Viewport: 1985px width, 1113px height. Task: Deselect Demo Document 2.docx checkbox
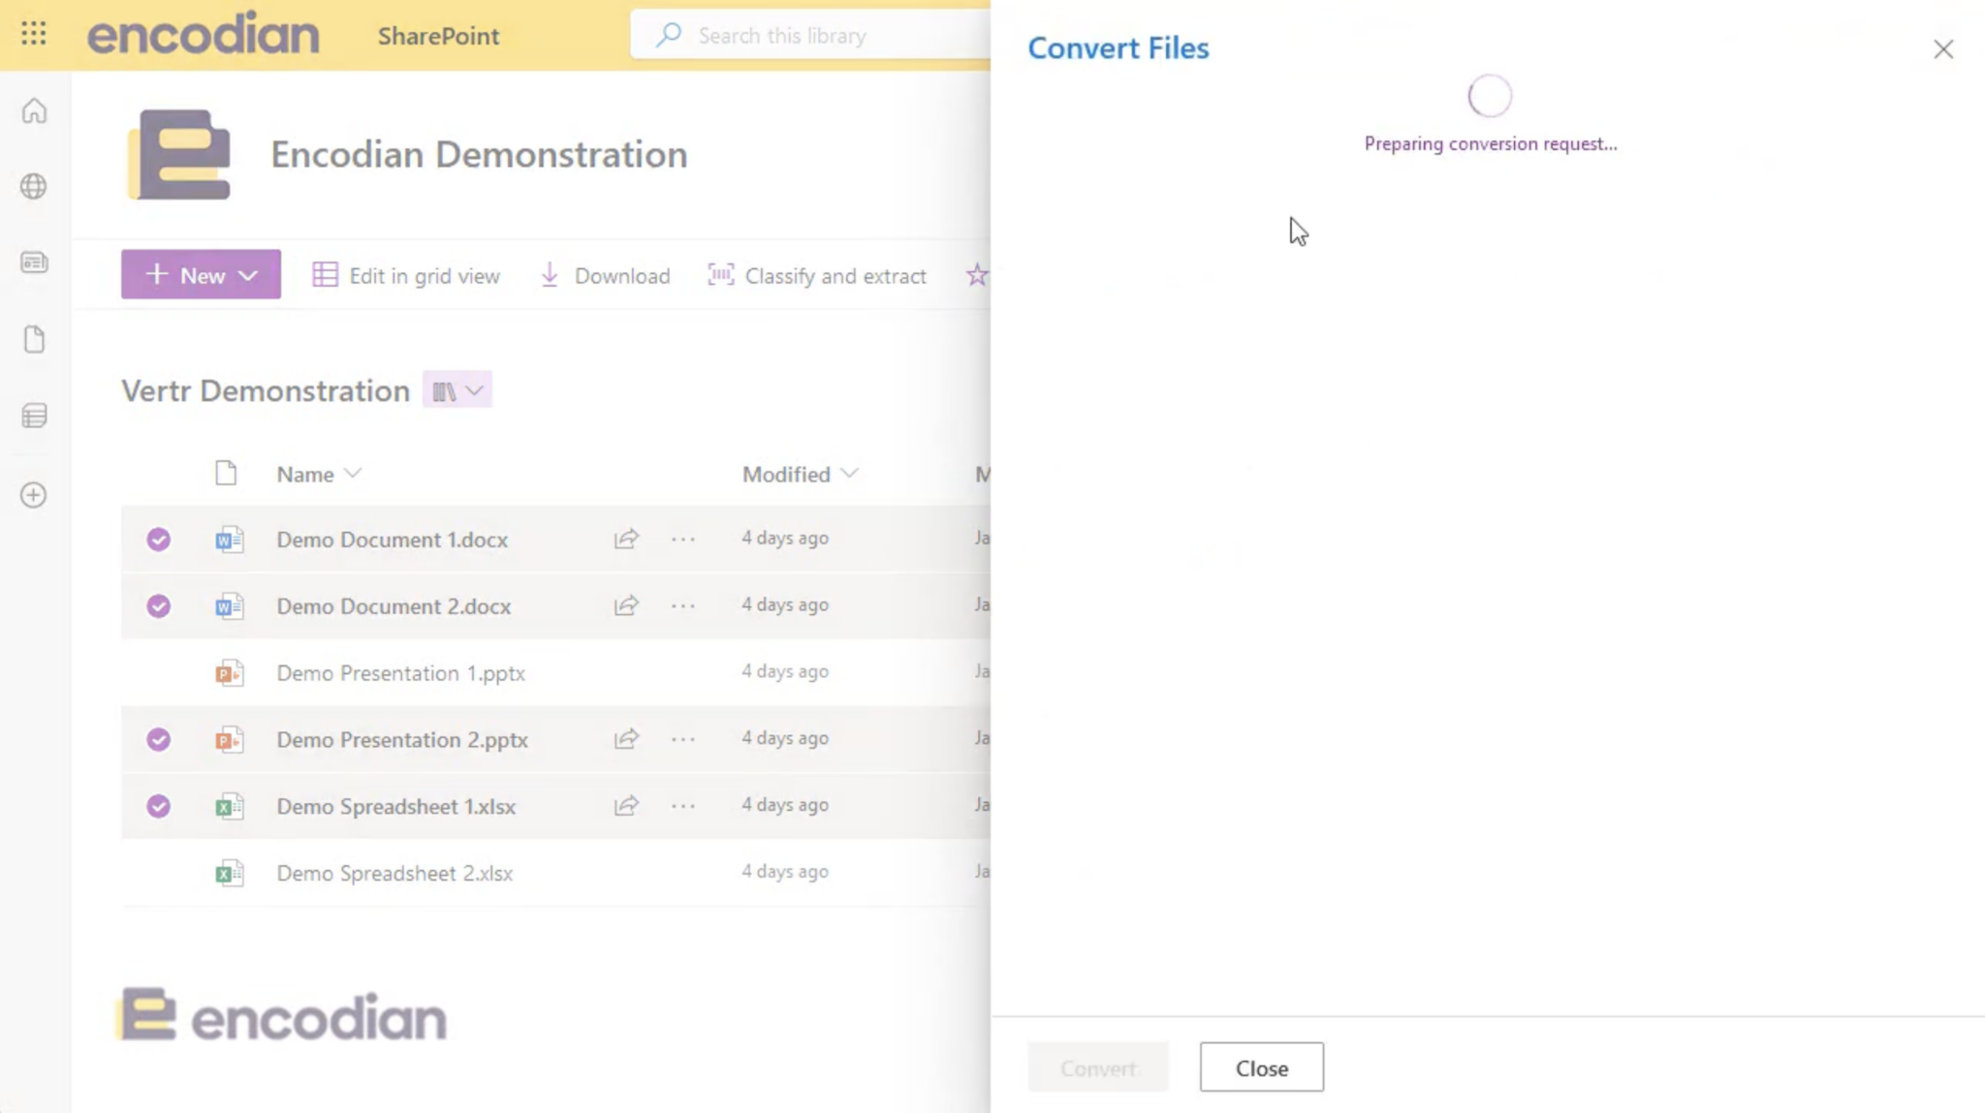[159, 606]
